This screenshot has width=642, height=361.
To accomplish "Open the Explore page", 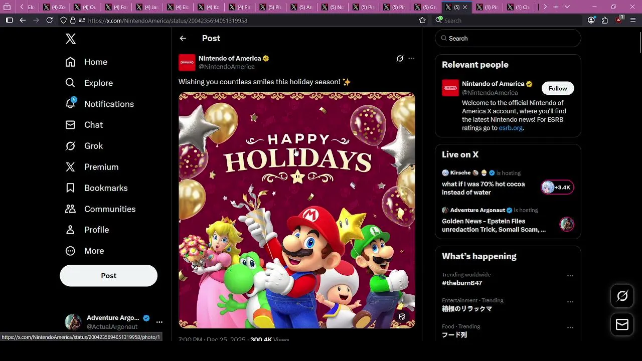I will tap(89, 83).
